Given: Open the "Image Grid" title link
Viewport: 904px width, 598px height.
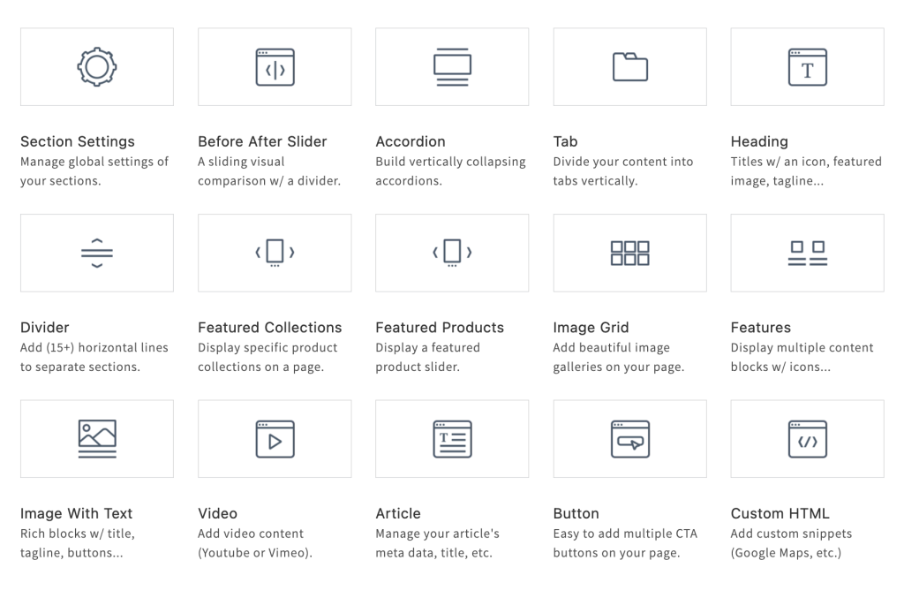Looking at the screenshot, I should 591,328.
